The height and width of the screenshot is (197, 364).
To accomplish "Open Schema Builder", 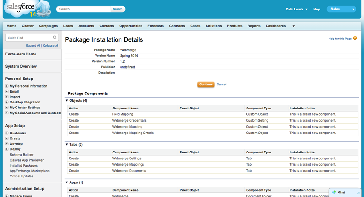I will [x=21, y=155].
